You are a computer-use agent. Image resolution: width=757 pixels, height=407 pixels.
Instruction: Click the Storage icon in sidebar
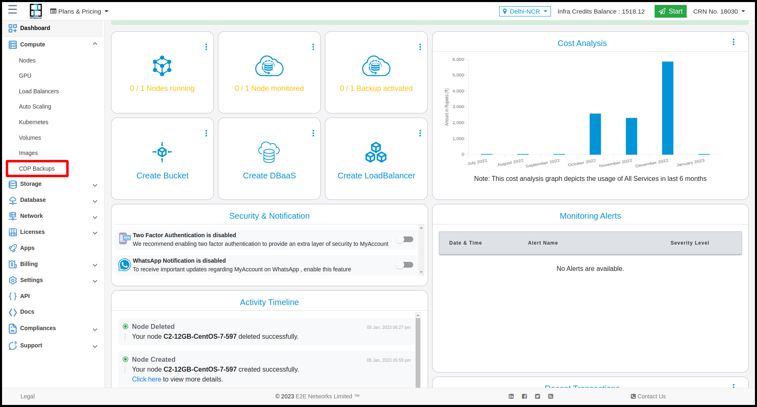point(13,184)
